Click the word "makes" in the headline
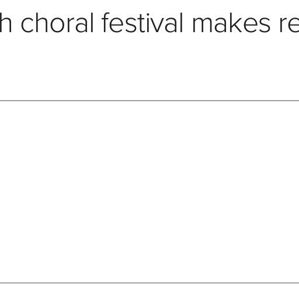This screenshot has width=299, height=299. [231, 23]
